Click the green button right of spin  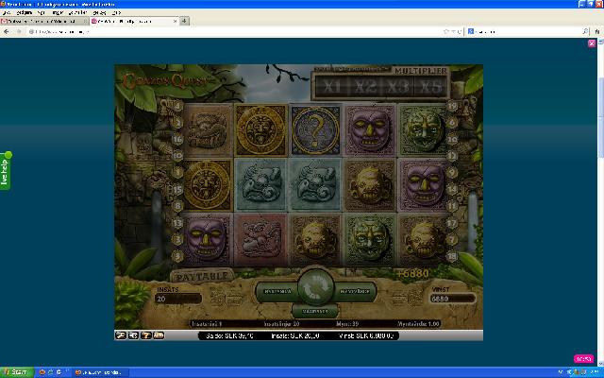[355, 292]
